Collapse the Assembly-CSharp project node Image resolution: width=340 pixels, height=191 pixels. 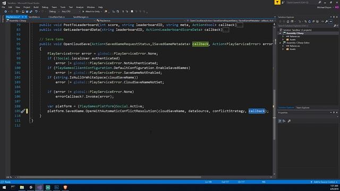[x=280, y=33]
